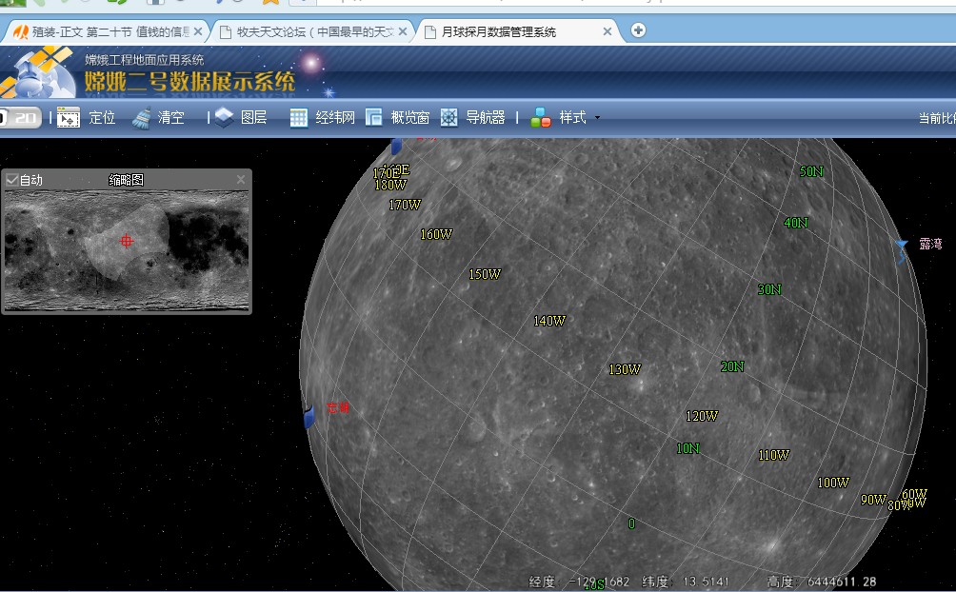Click the 130W longitude label
The height and width of the screenshot is (592, 956).
(625, 369)
